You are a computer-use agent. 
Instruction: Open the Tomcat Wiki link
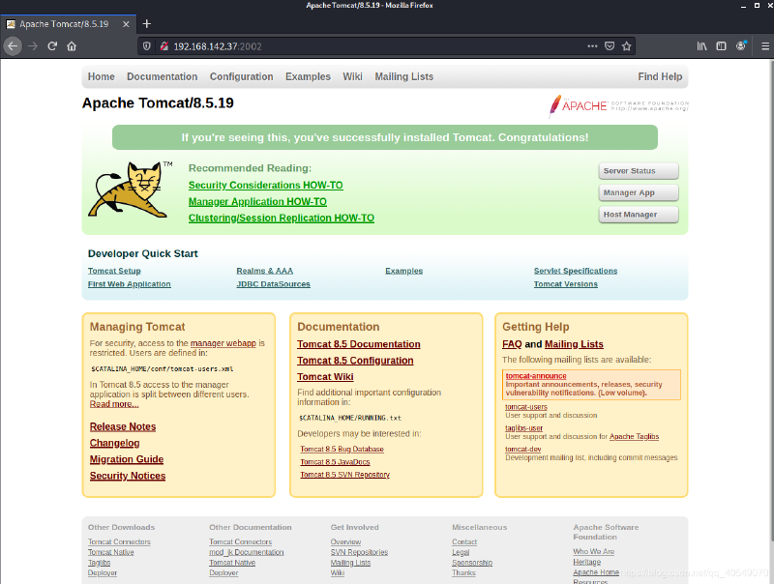click(325, 377)
